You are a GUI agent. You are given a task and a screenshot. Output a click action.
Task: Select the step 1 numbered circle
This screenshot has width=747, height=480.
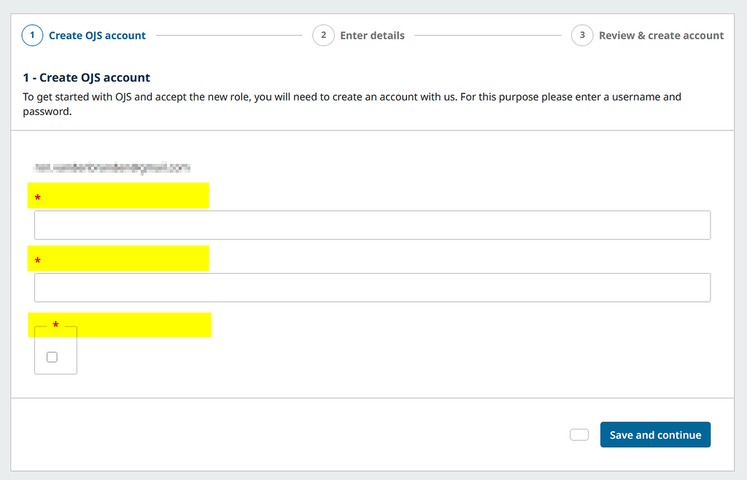tap(31, 35)
